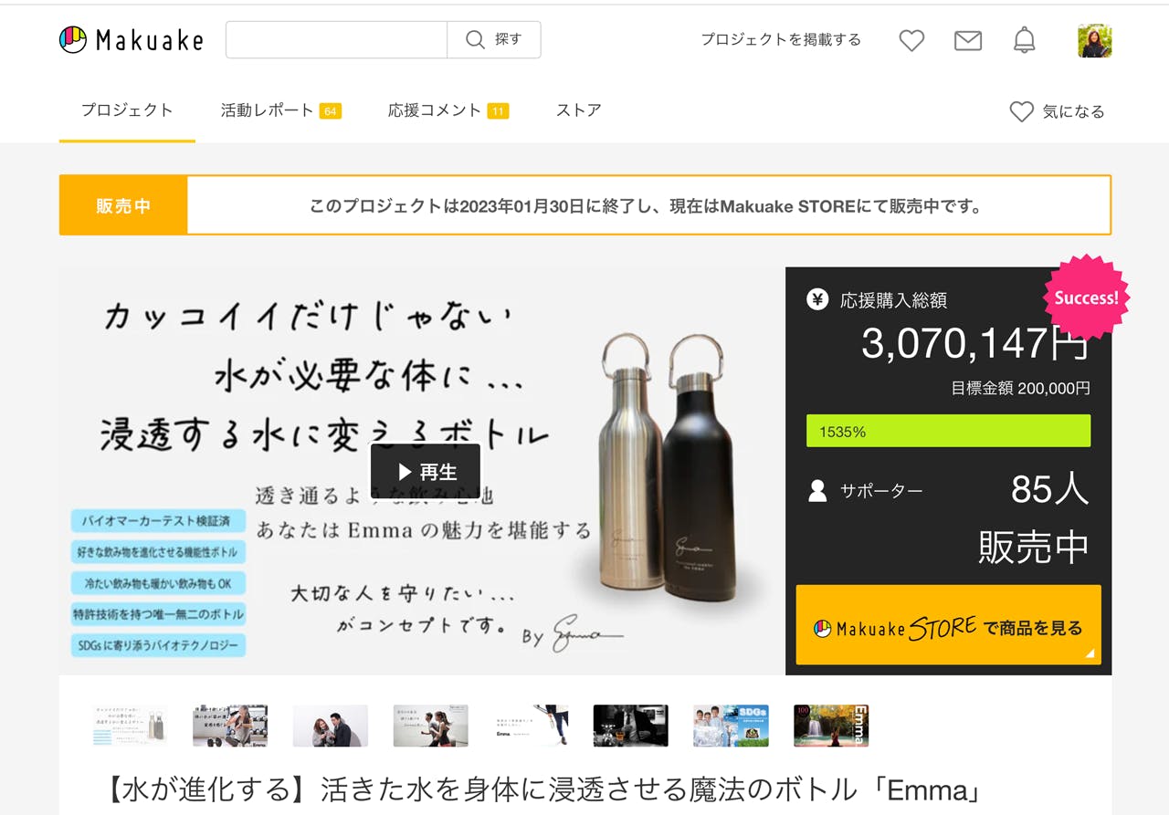The width and height of the screenshot is (1169, 815).
Task: Select the last Emma waterfall thumbnail
Action: tap(831, 726)
